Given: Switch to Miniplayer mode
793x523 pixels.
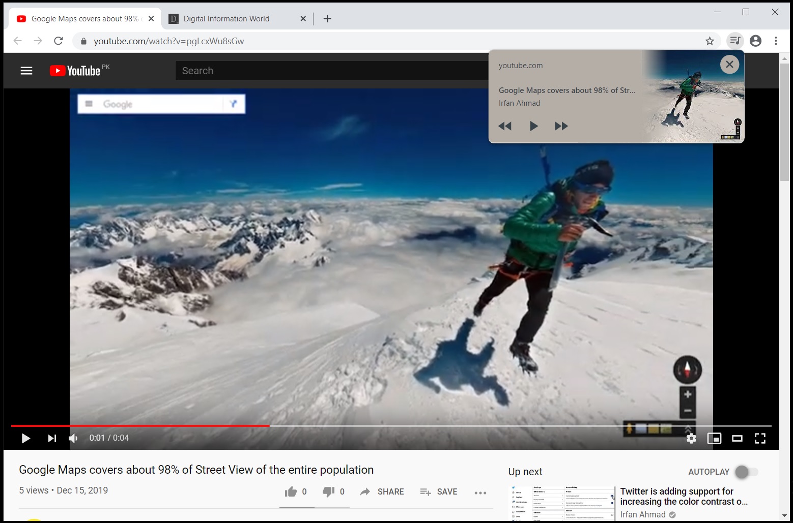Looking at the screenshot, I should (715, 438).
